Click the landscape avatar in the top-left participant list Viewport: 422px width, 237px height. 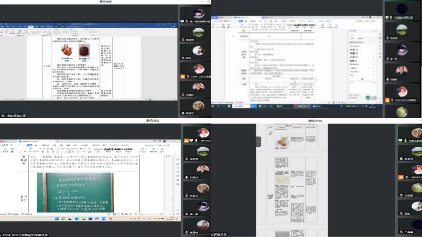199,32
